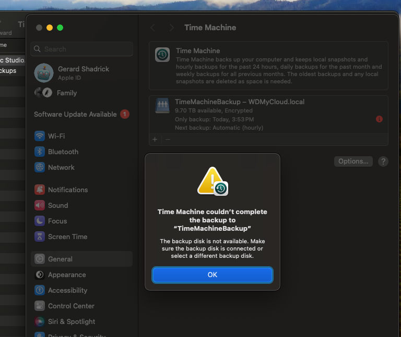Click "Appearance" label in sidebar
Viewport: 401px width, 337px height.
point(67,274)
